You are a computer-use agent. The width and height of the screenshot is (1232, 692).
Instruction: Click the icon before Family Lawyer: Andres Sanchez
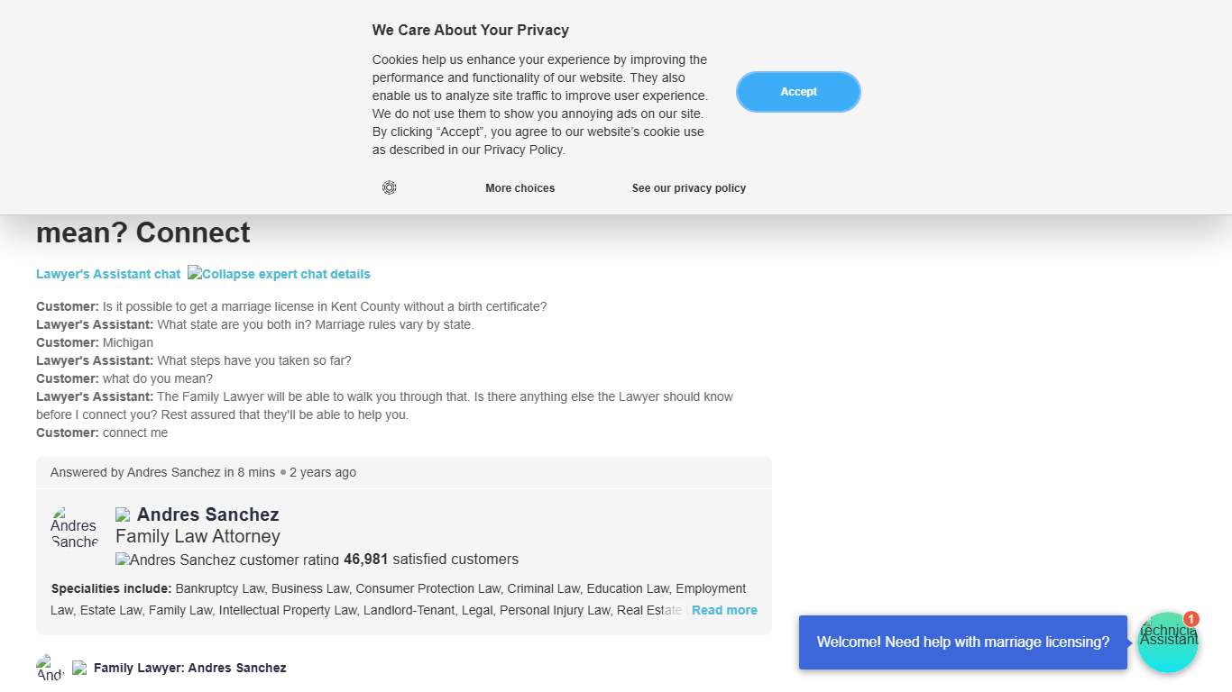pyautogui.click(x=79, y=668)
